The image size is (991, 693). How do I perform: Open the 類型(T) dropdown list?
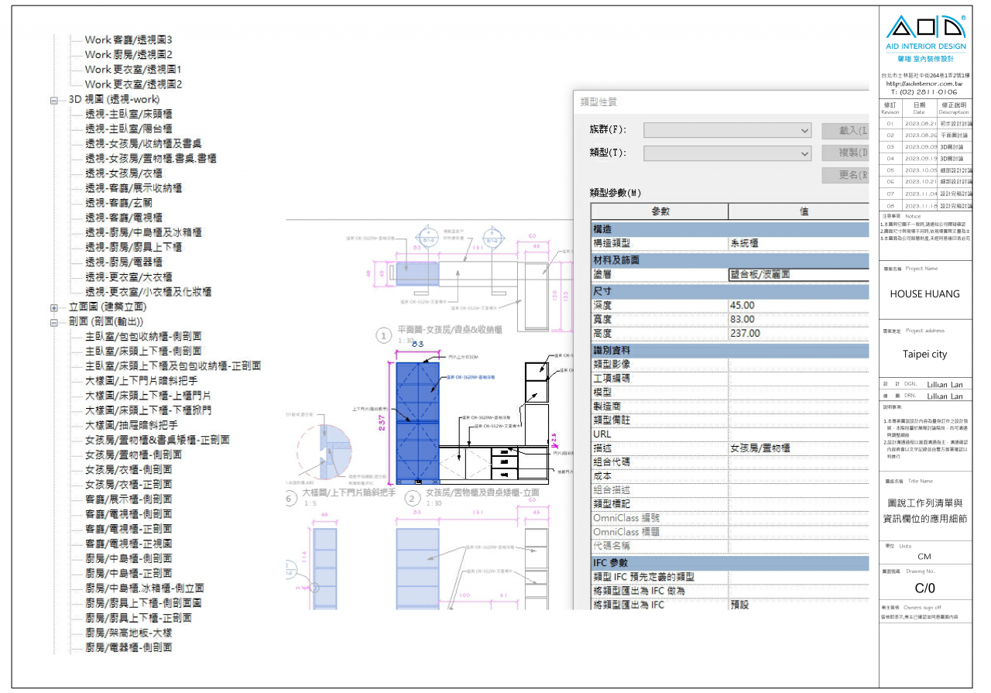727,153
